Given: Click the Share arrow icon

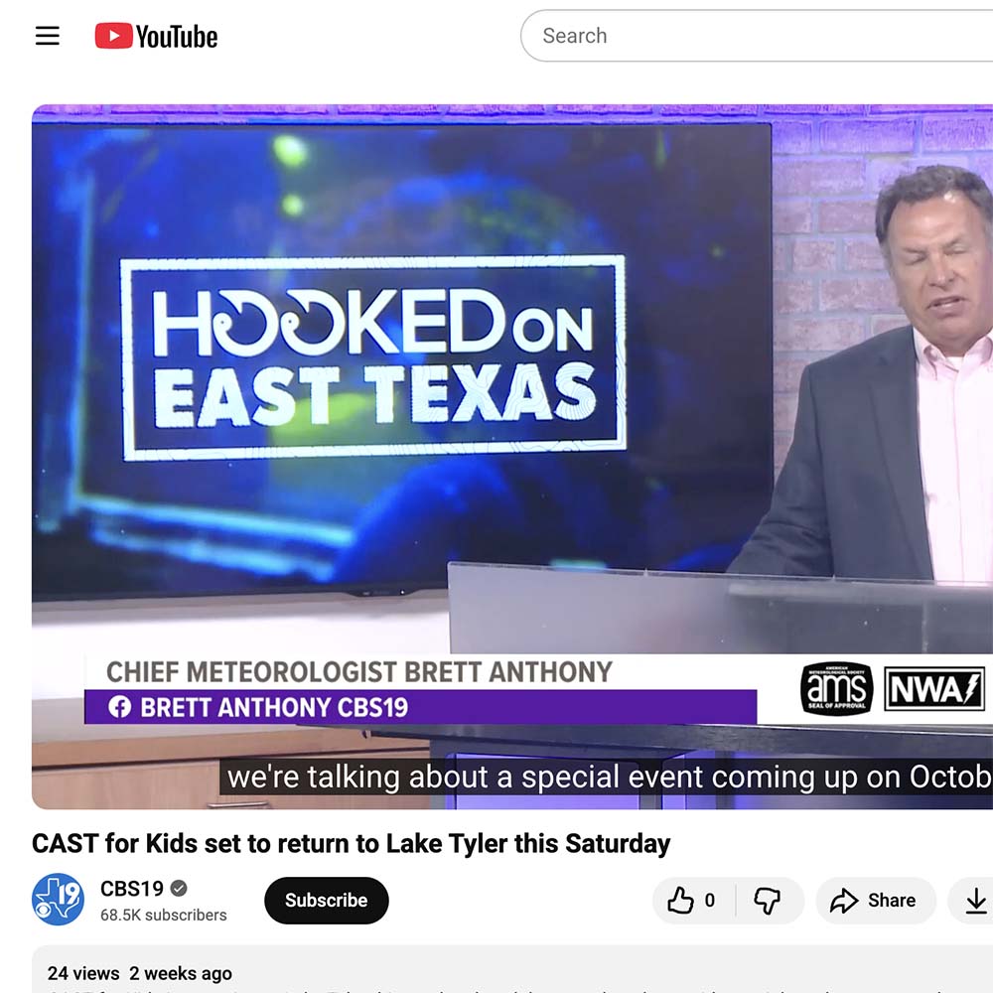Looking at the screenshot, I should (844, 900).
